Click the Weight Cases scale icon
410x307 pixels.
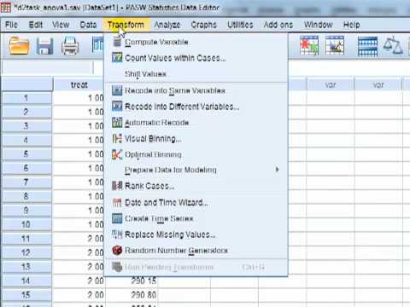click(x=393, y=45)
